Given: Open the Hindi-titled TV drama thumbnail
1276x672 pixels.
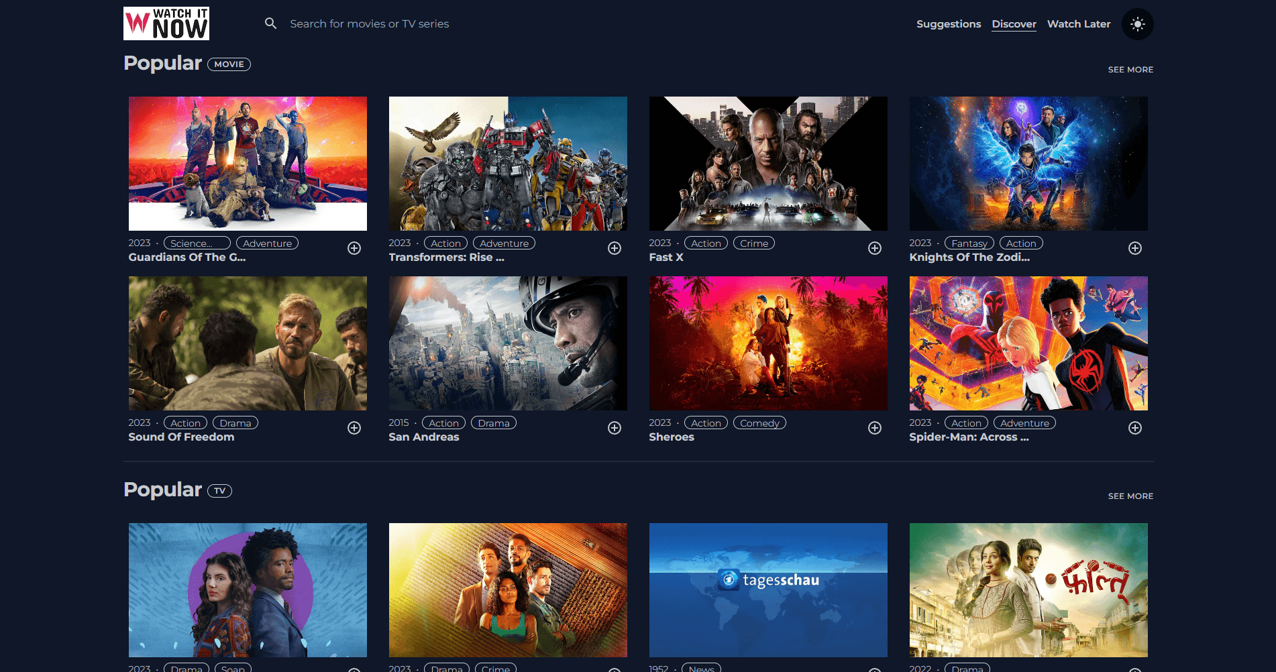Looking at the screenshot, I should (1028, 590).
